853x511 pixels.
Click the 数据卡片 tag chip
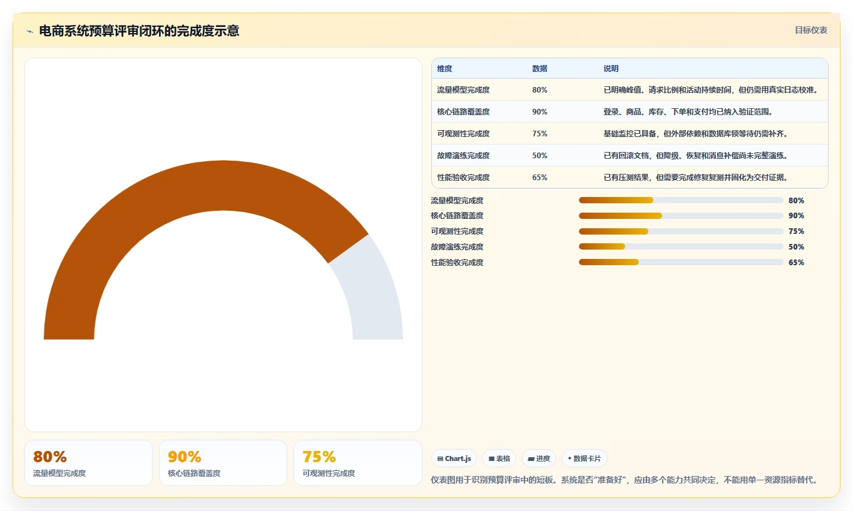pos(584,458)
